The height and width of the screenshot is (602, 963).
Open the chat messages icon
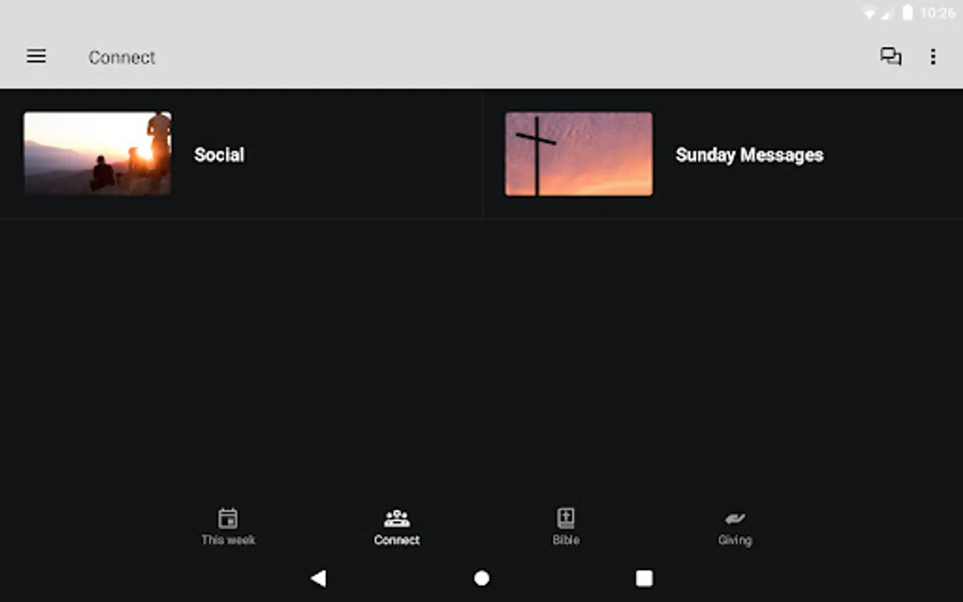tap(891, 57)
